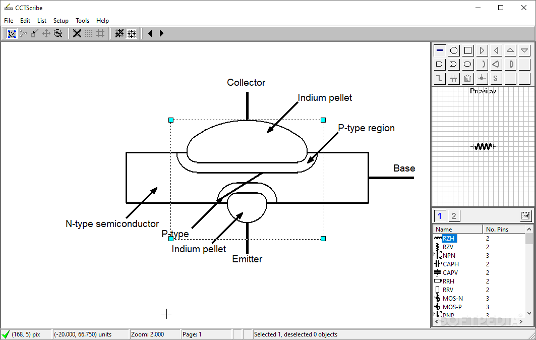Select the four-arrow move tool

[46, 33]
